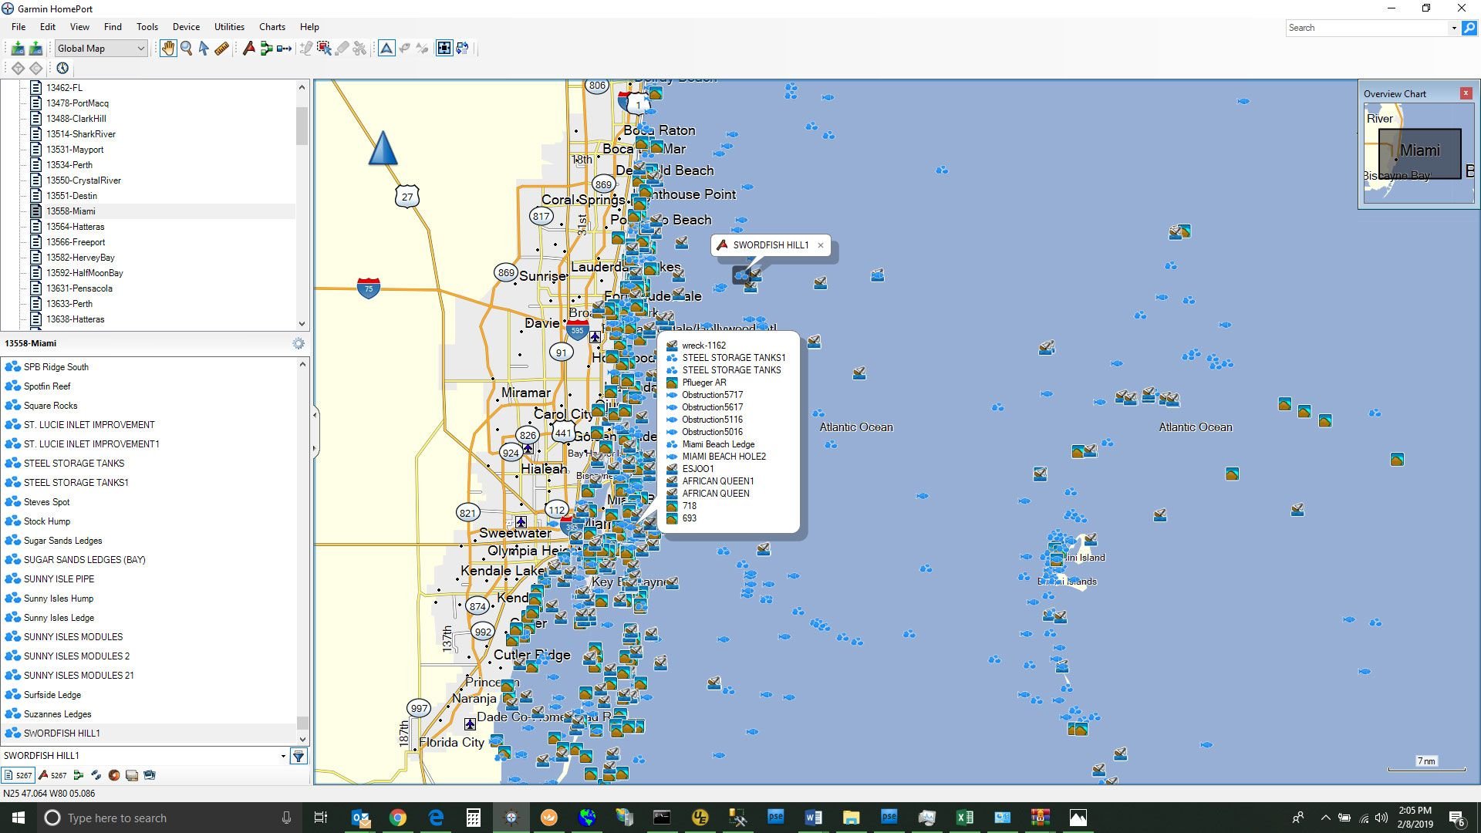1481x833 pixels.
Task: Show only photos filter icon
Action: coord(150,776)
